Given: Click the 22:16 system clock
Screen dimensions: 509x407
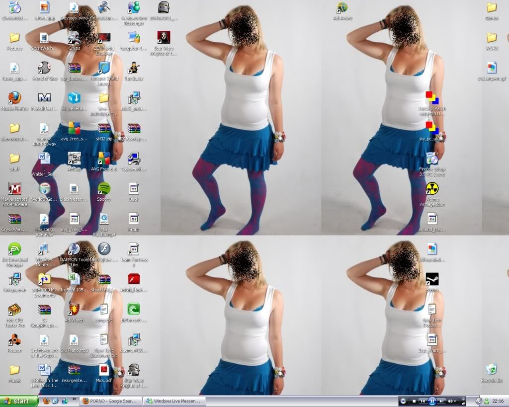Looking at the screenshot, I should [x=498, y=401].
